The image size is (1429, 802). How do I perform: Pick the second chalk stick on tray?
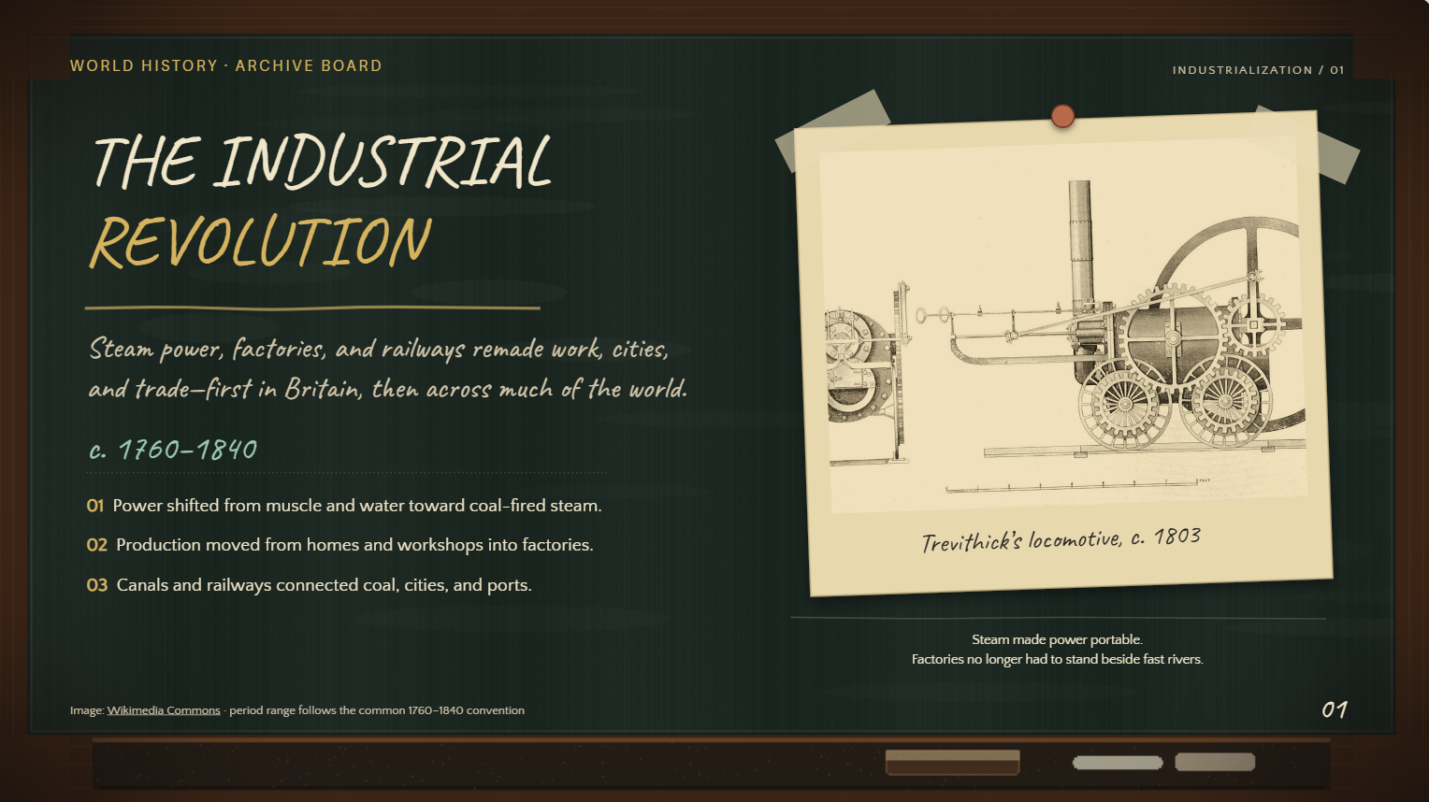point(1215,762)
